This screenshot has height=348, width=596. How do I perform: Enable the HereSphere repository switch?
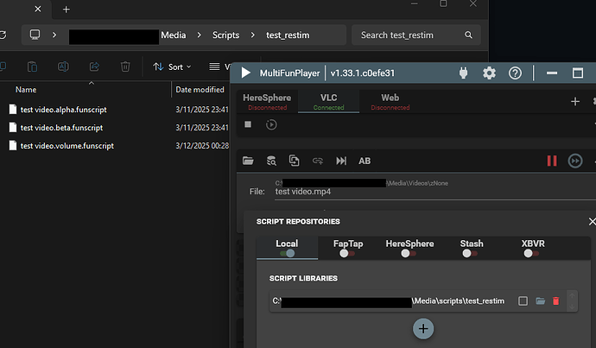click(409, 253)
